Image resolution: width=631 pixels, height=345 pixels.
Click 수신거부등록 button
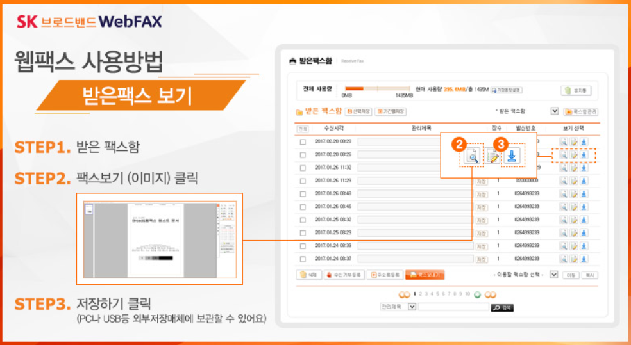[x=344, y=275]
